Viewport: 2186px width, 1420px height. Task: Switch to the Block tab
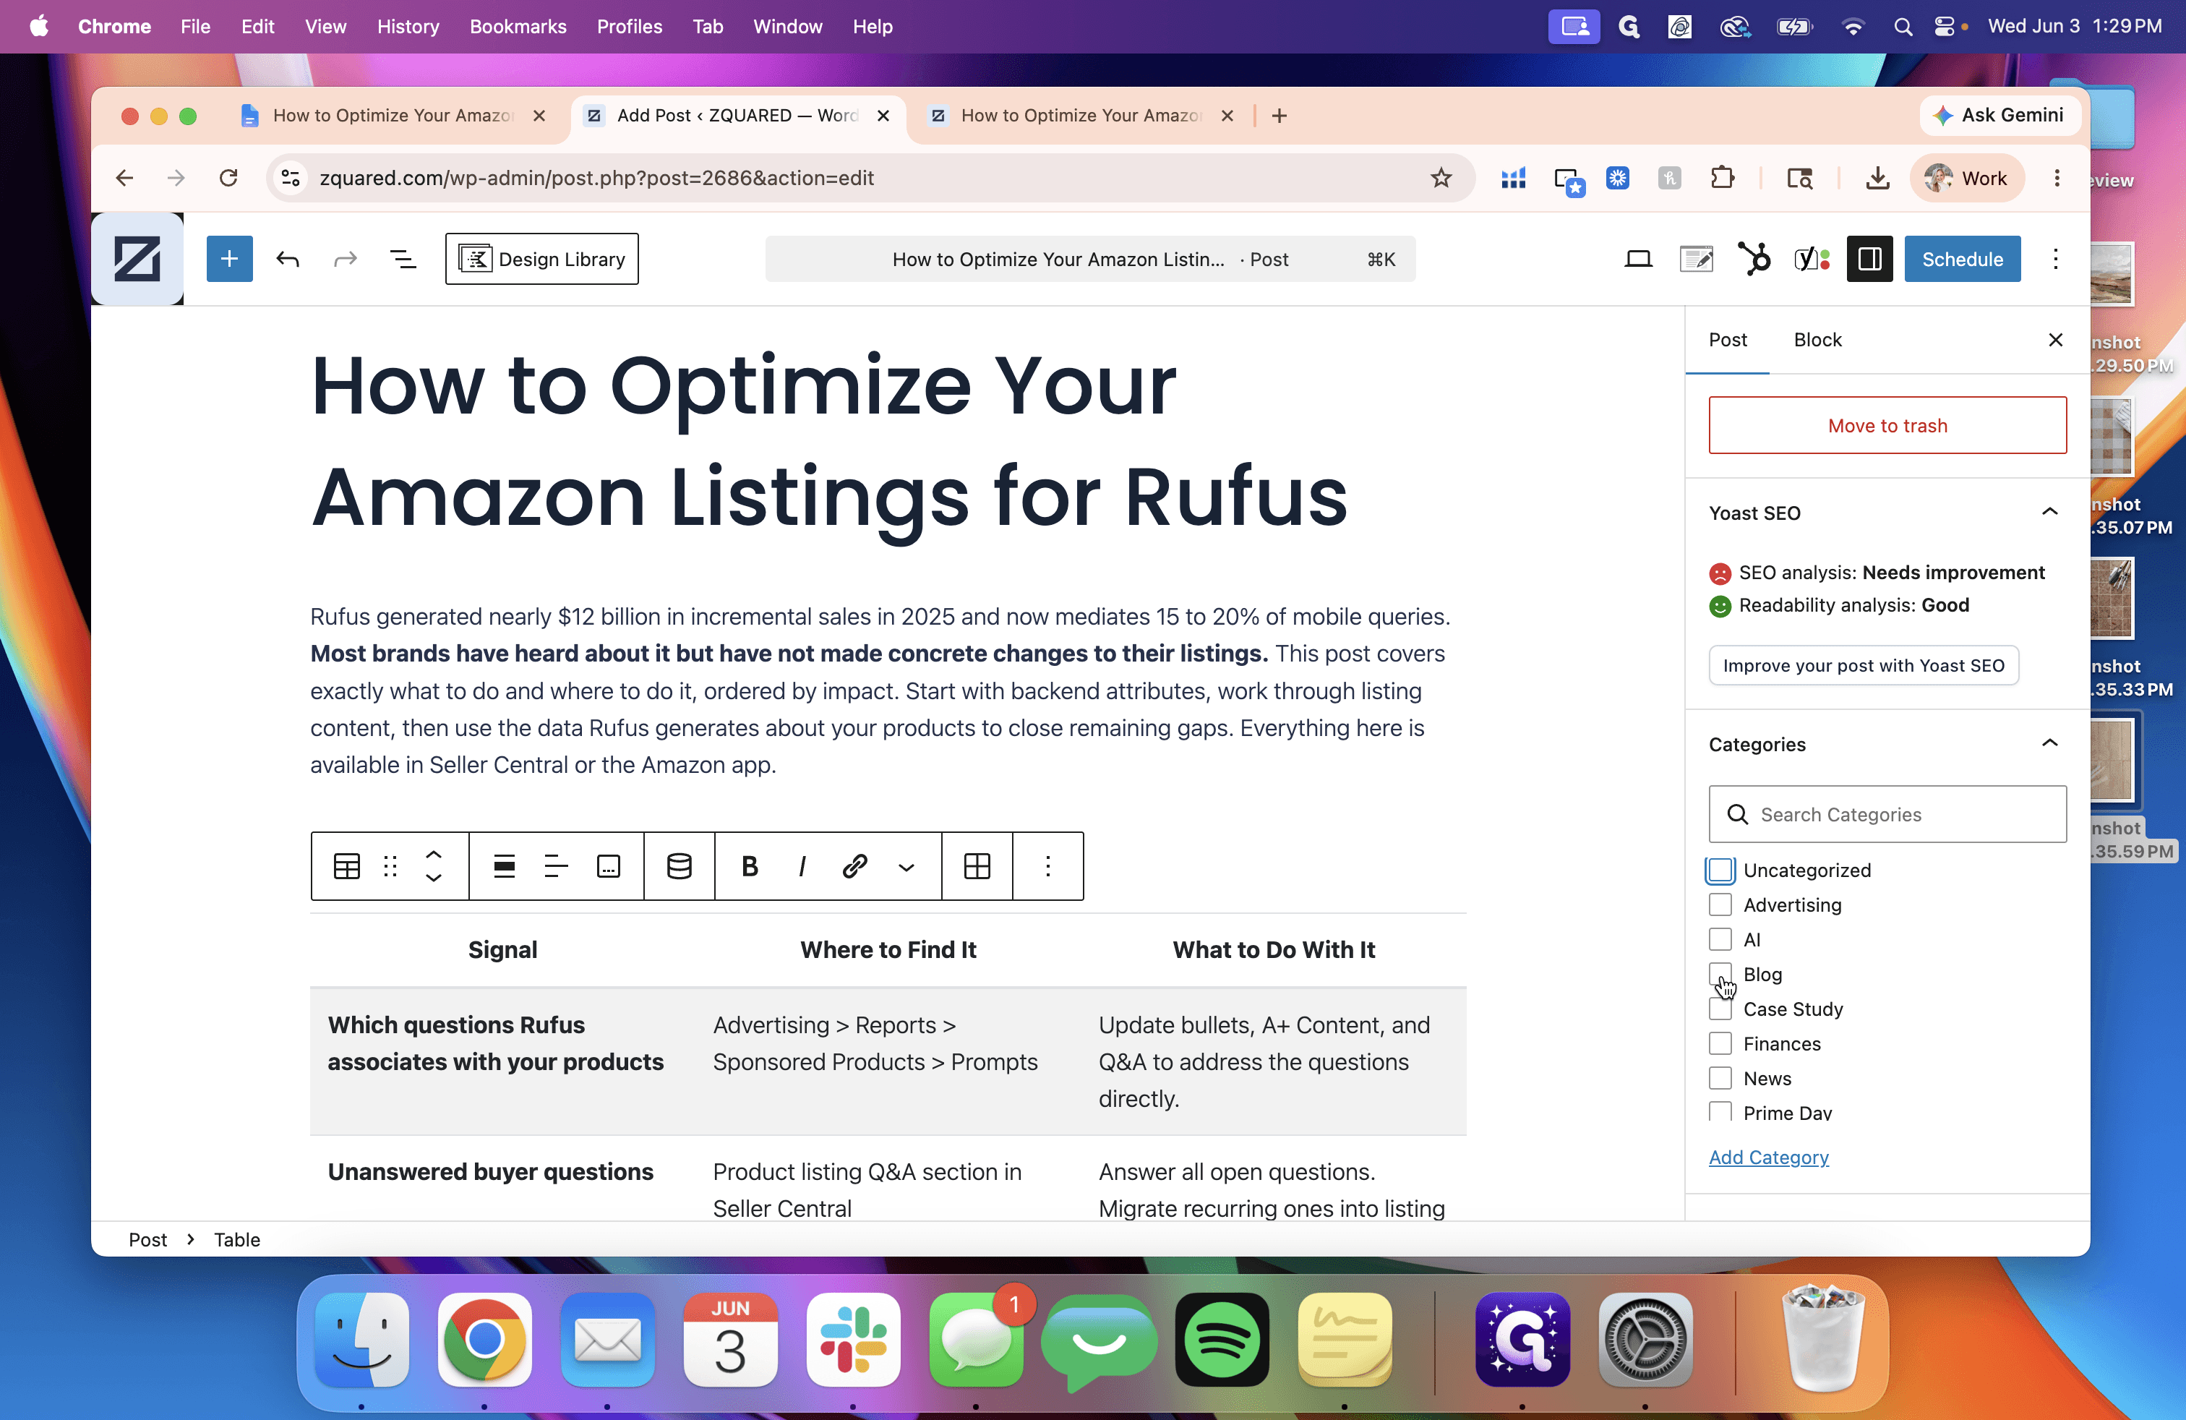click(x=1817, y=340)
